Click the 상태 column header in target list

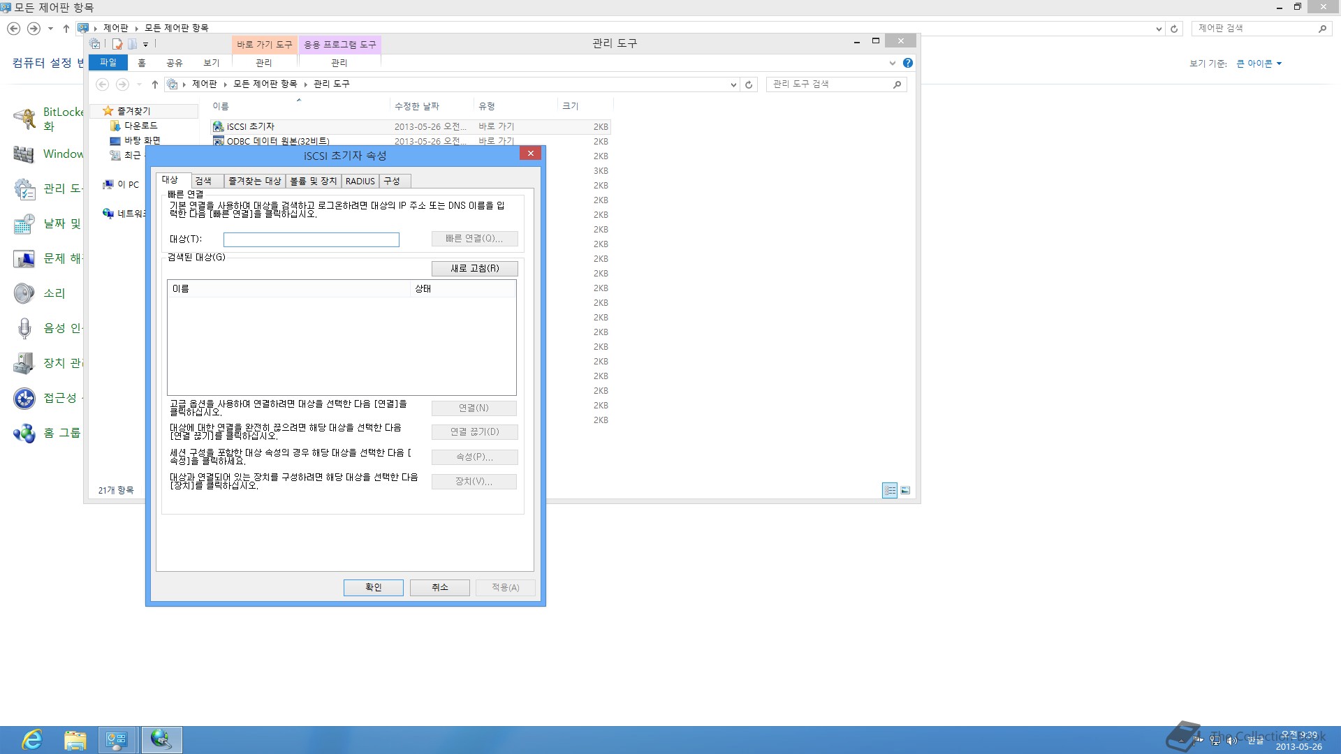463,288
